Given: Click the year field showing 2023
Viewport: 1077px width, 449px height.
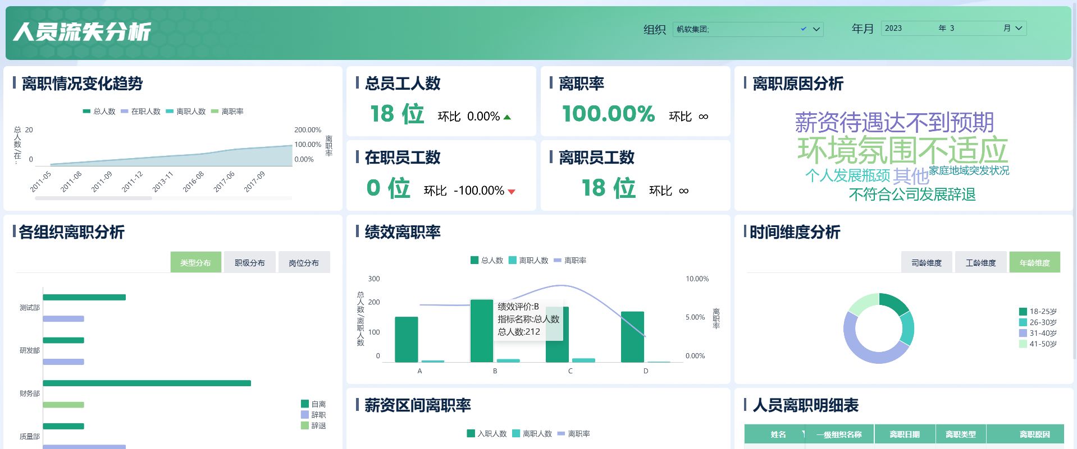Looking at the screenshot, I should tap(909, 28).
